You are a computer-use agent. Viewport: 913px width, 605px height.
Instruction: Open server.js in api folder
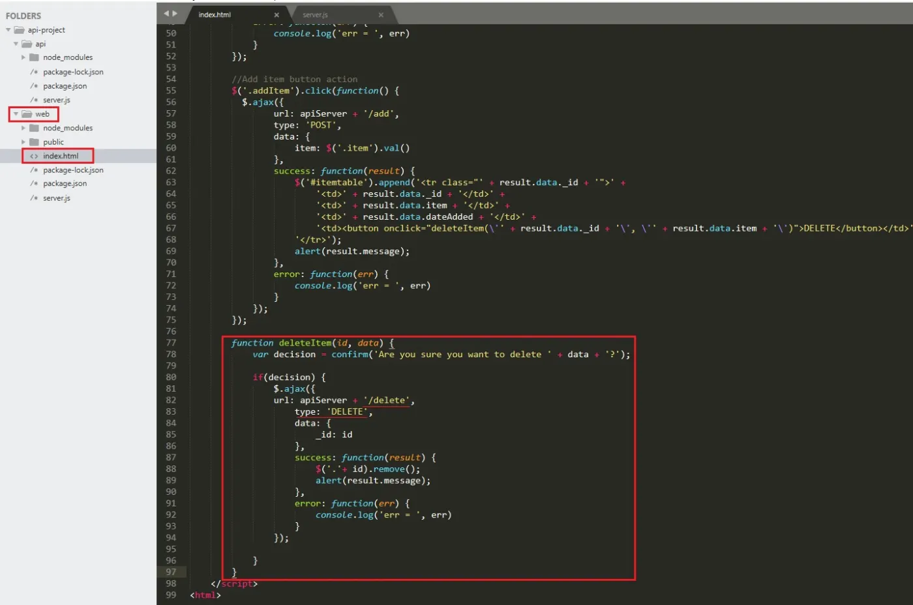[57, 100]
